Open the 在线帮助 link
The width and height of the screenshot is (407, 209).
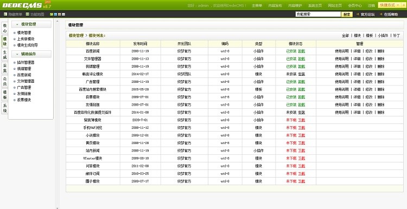391,15
